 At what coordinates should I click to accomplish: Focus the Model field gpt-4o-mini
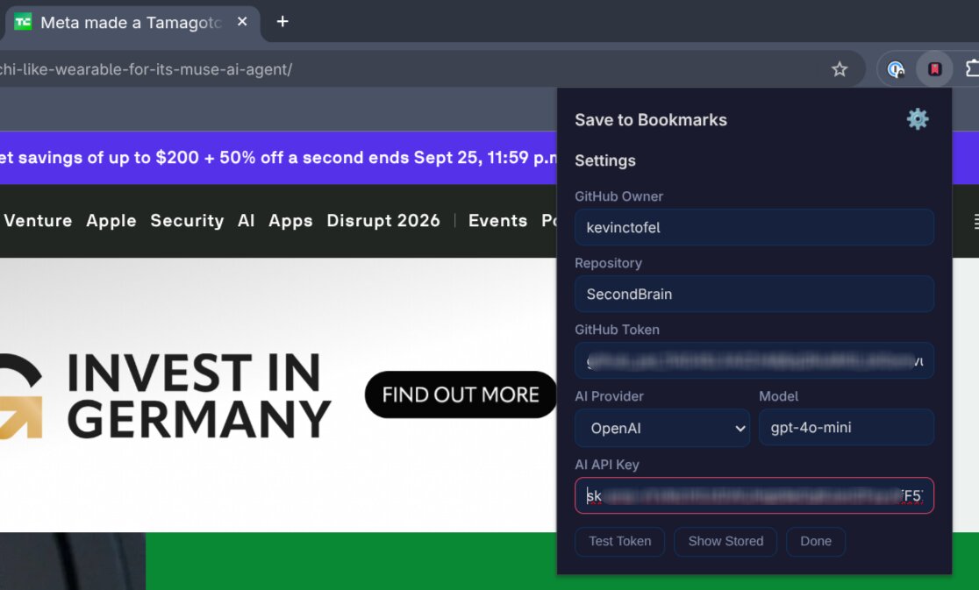tap(846, 427)
